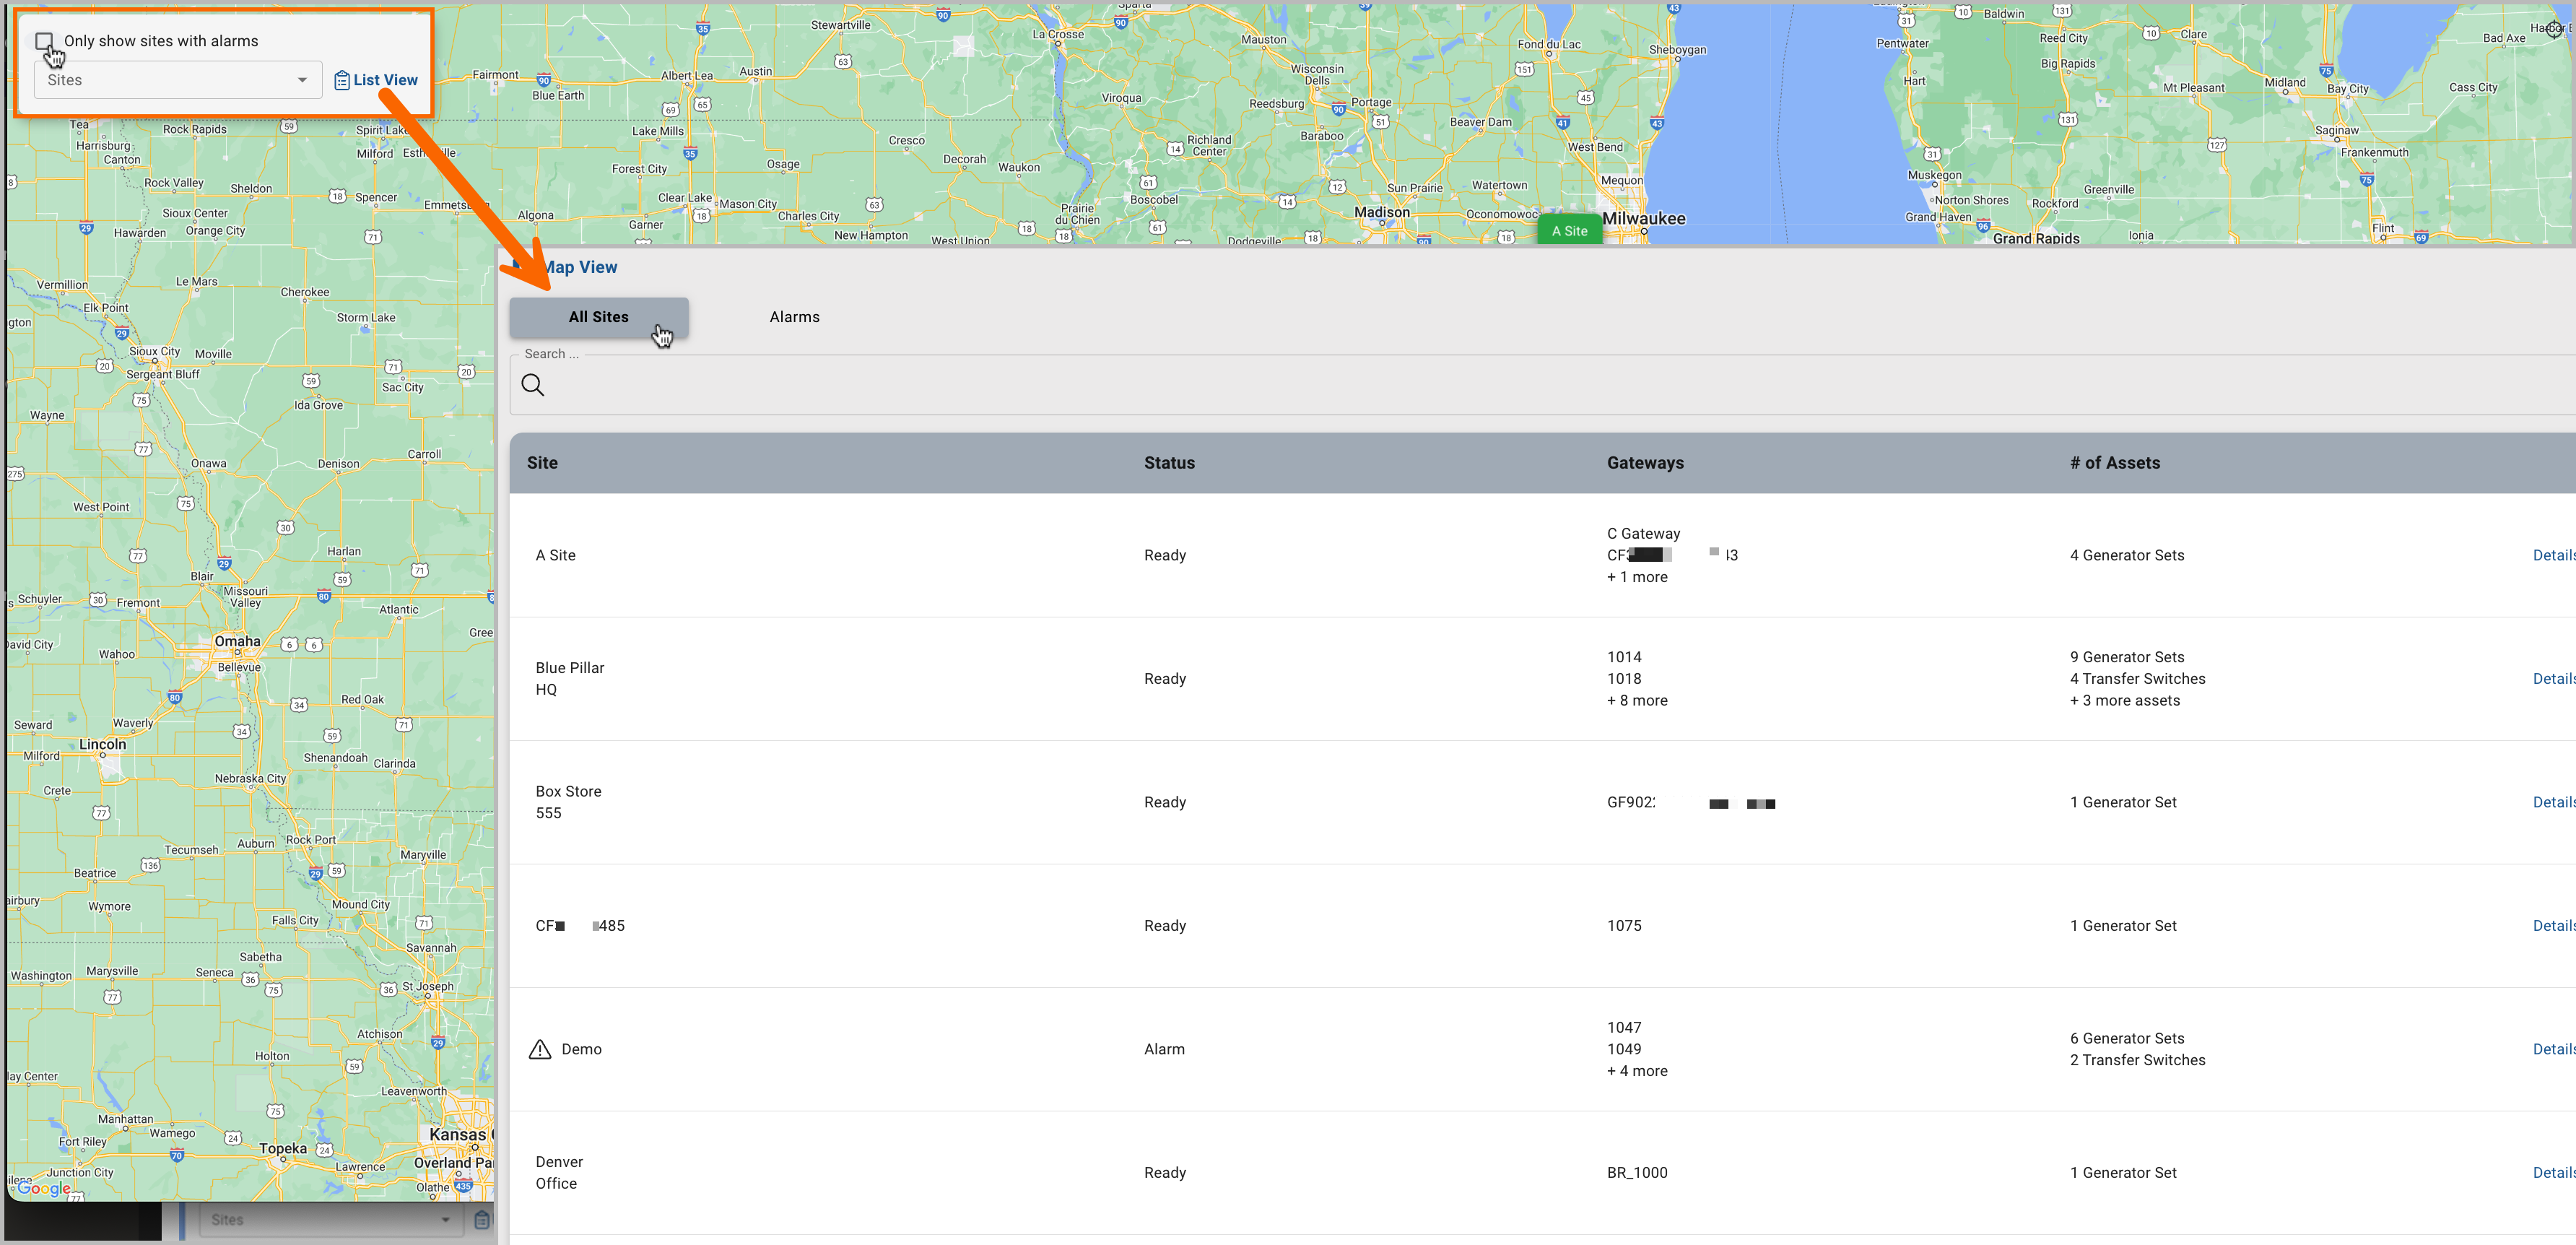Open Details for Denver Office
The width and height of the screenshot is (2576, 1245).
click(2554, 1172)
